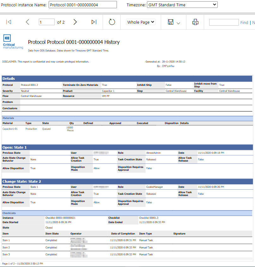Click the find text search box
255x267 pixels.
(224, 22)
